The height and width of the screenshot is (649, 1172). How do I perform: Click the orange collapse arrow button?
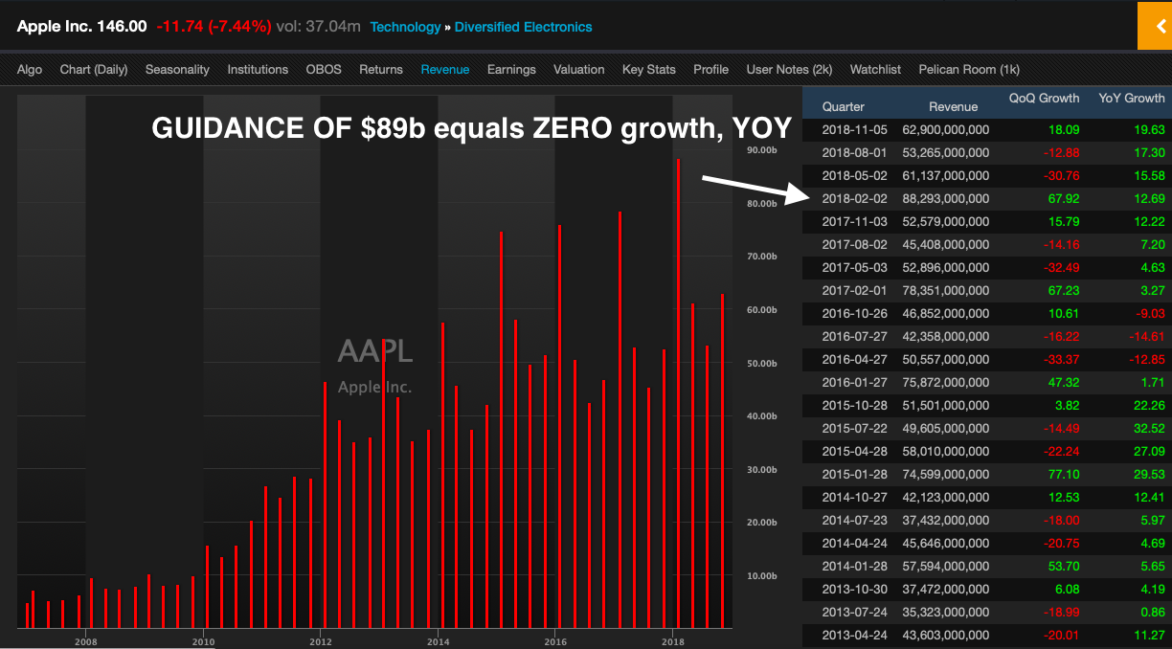(x=1155, y=26)
